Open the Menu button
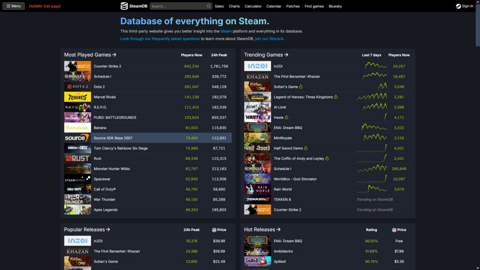This screenshot has height=270, width=480. [x=14, y=6]
